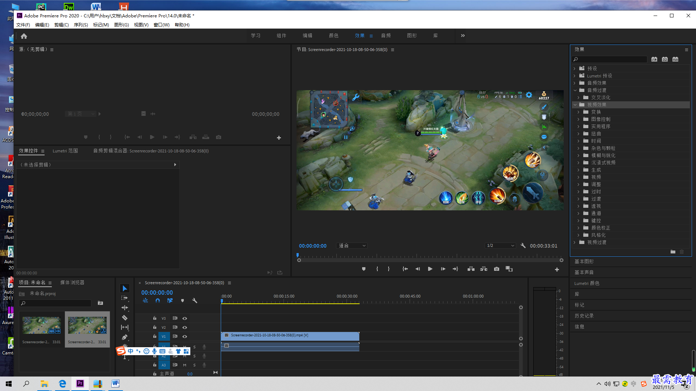696x391 pixels.
Task: Step back one frame in program monitor
Action: click(x=418, y=269)
